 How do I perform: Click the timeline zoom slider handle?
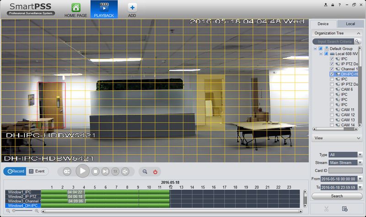pyautogui.click(x=13, y=211)
